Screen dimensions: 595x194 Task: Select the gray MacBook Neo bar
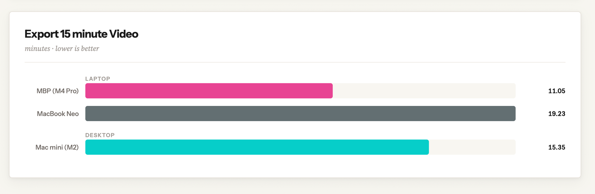point(300,113)
